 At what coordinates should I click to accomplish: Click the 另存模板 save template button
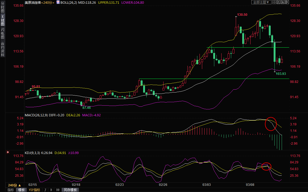[70, 190]
